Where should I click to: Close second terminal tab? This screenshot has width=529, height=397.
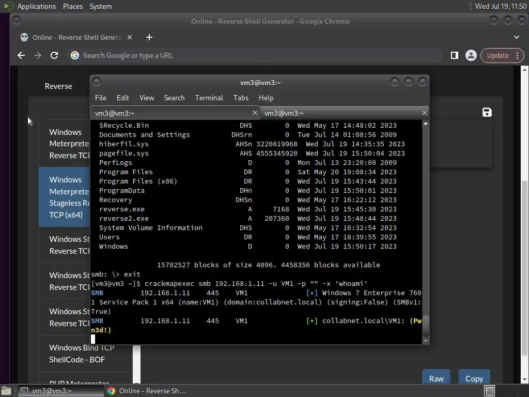coord(425,113)
